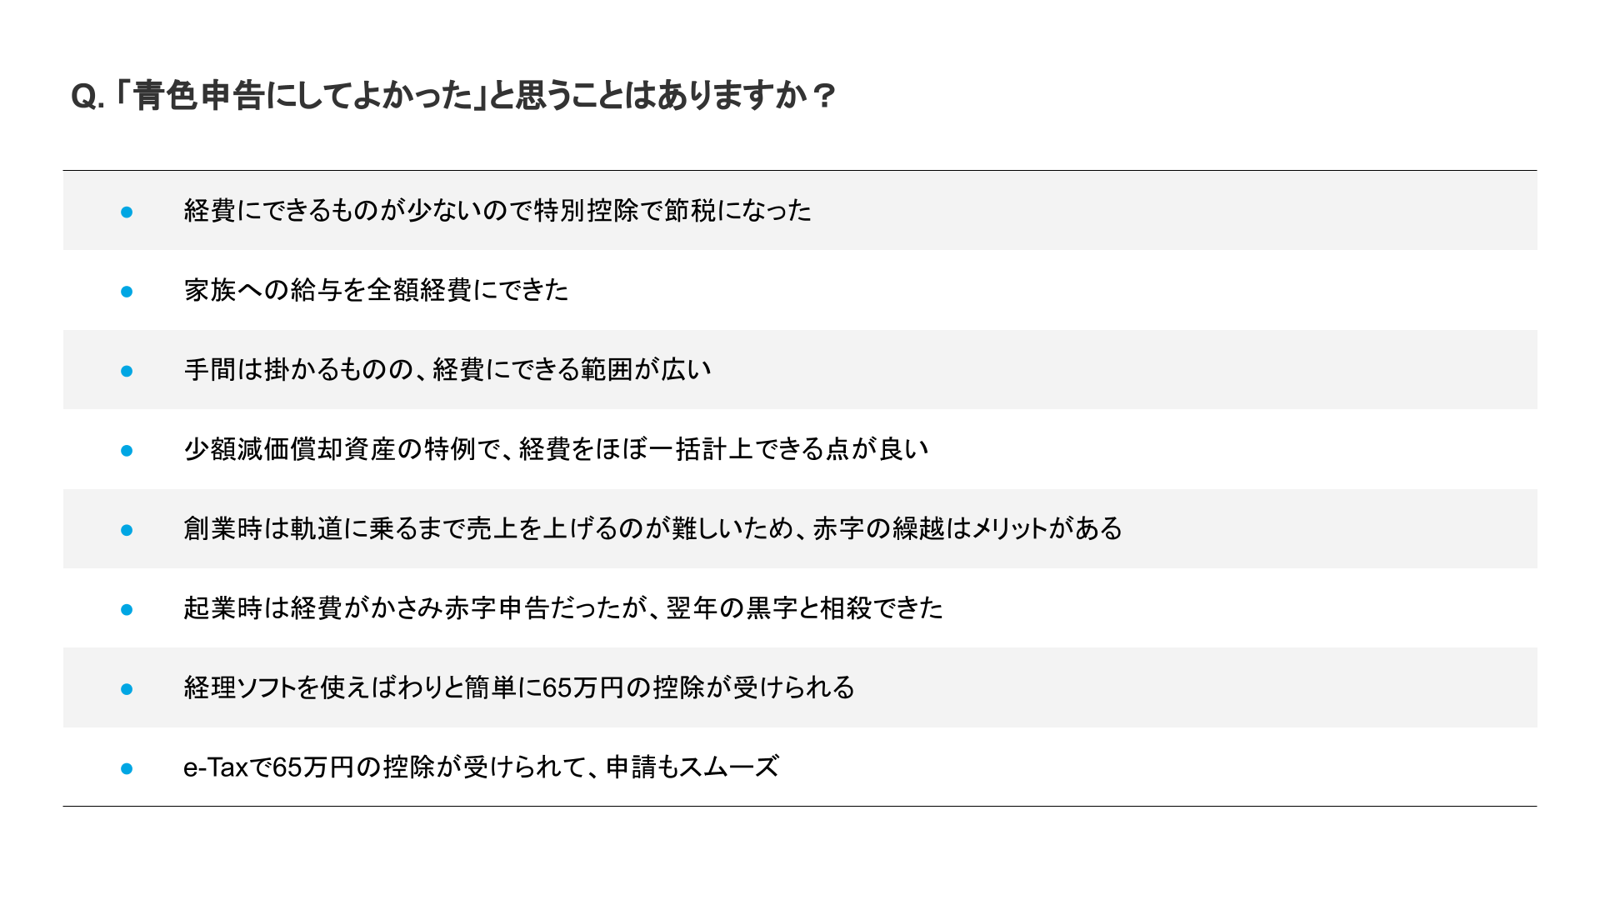Select the text 経費にできるものが少ないので特別控除で節税になった

coord(497,210)
